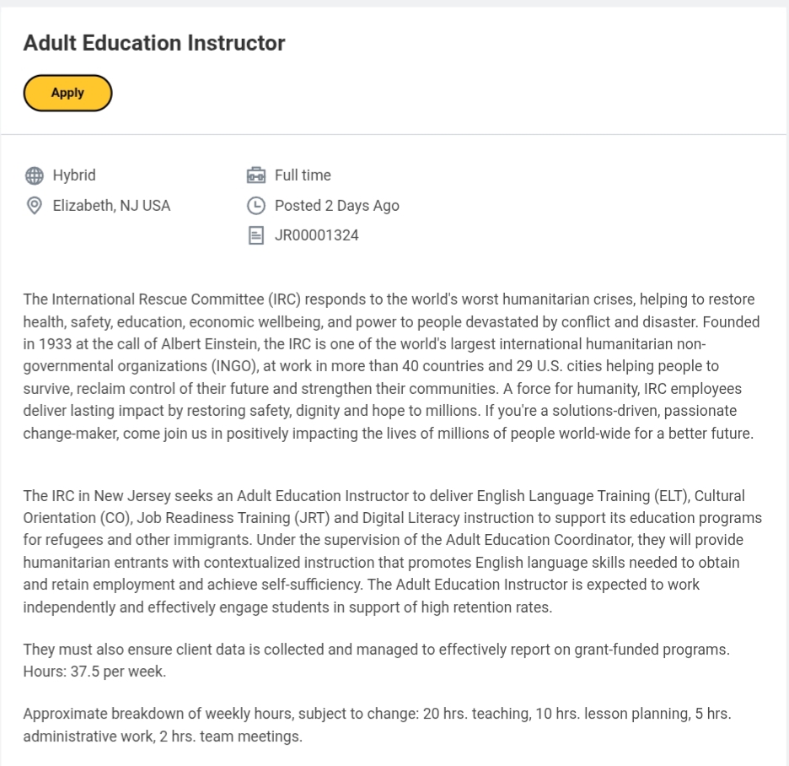Click the briefcase icon next to Full time
789x766 pixels.
click(256, 175)
